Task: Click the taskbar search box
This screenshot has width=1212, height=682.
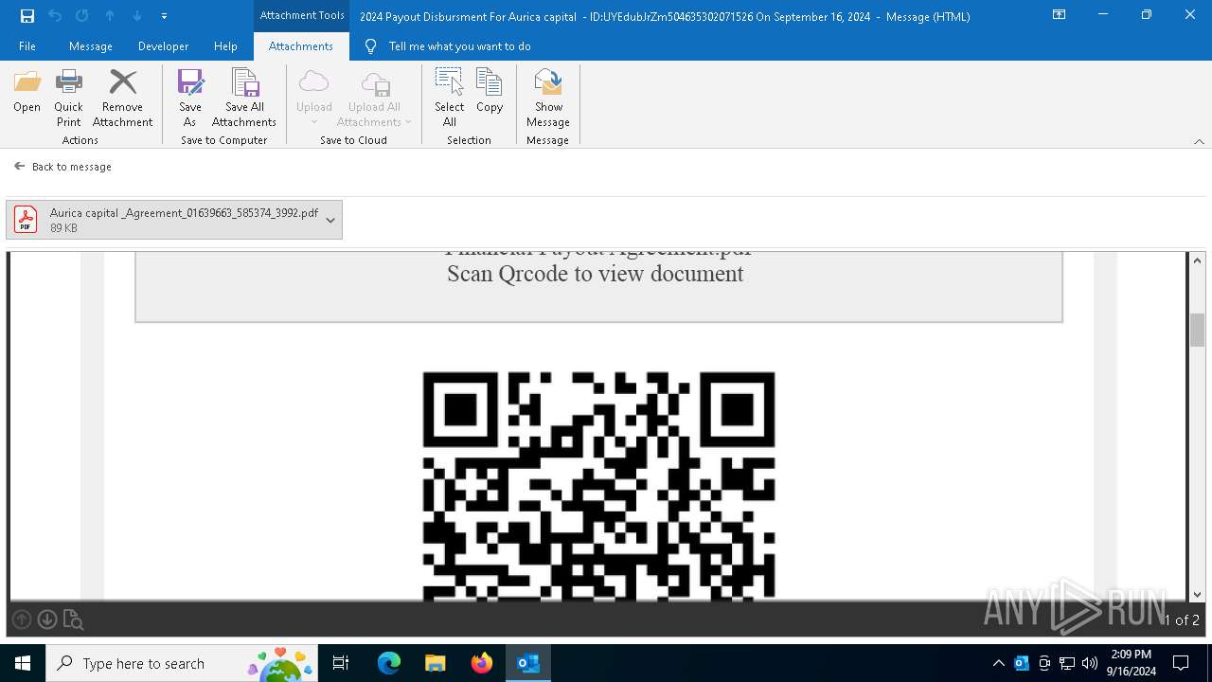Action: [x=182, y=663]
